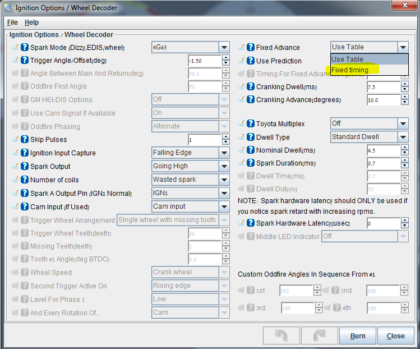Click the redo arrow button
The height and width of the screenshot is (349, 420).
tap(319, 336)
